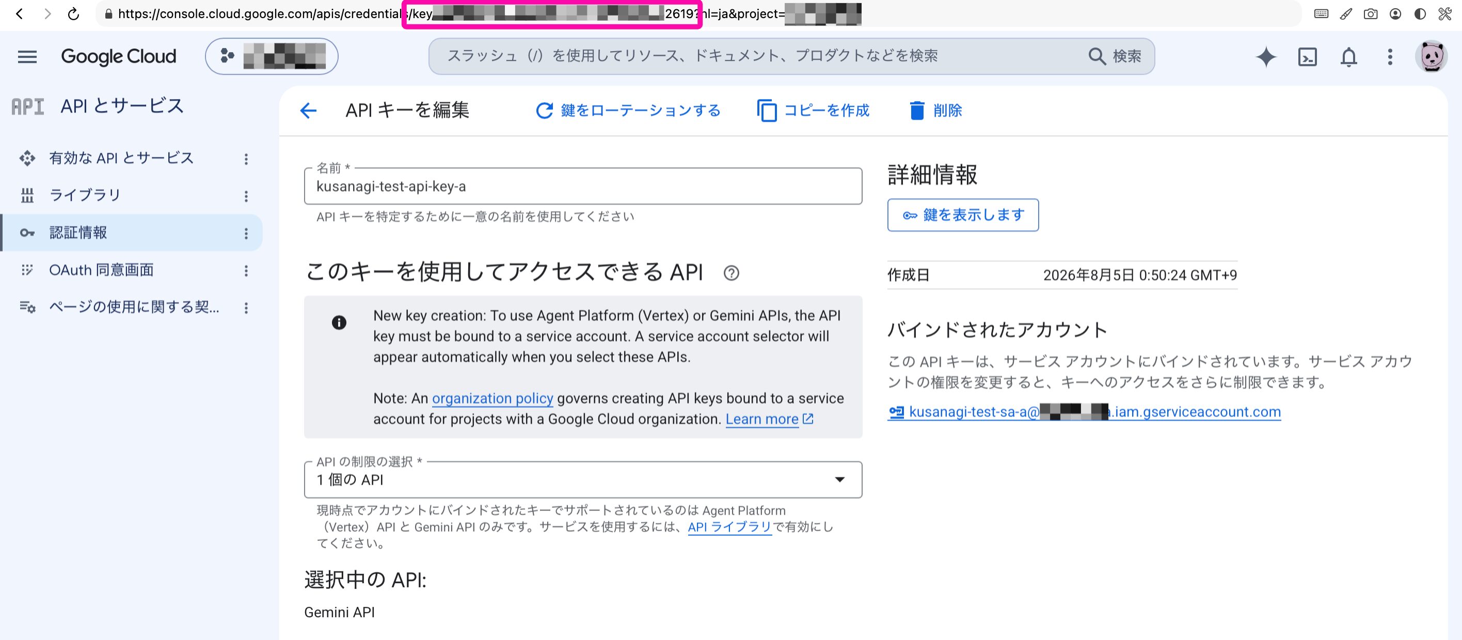
Task: Open the project selector dropdown
Action: [272, 56]
